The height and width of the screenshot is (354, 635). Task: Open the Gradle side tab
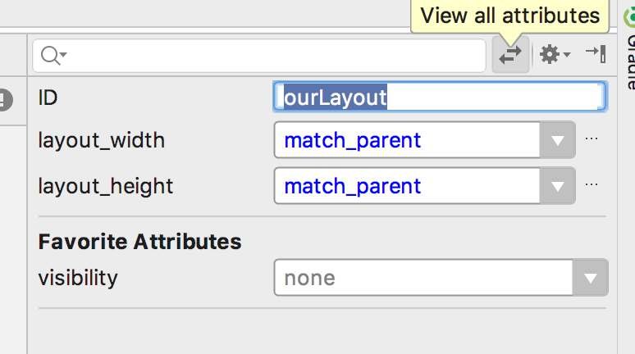tap(630, 62)
